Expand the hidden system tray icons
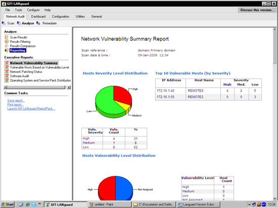Image resolution: width=278 pixels, height=208 pixels. coord(249,204)
